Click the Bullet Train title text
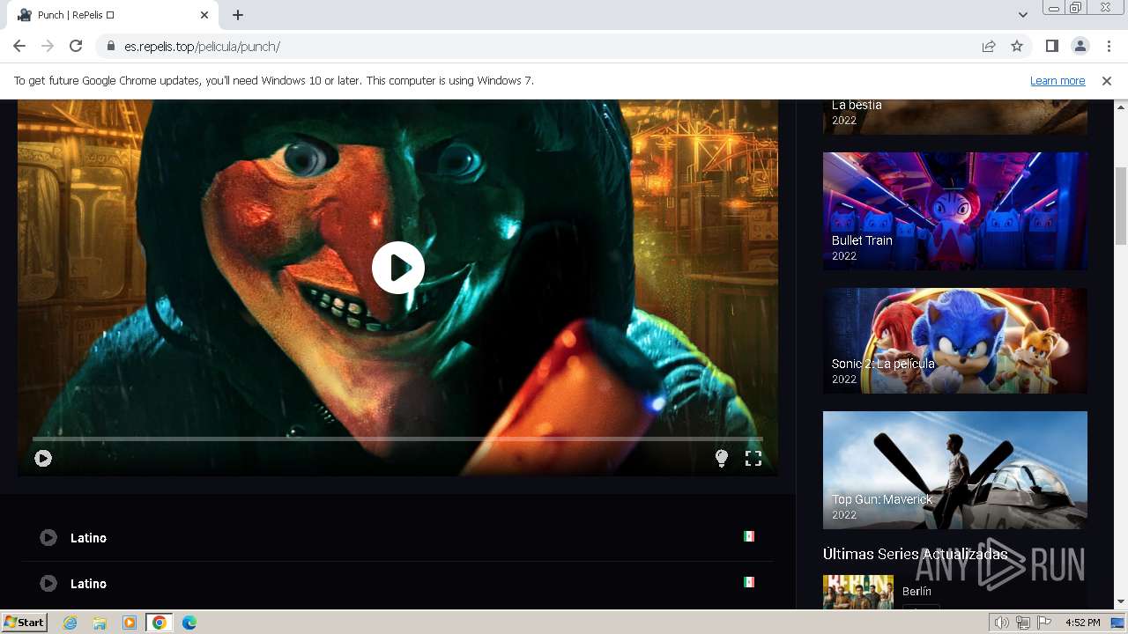Screen dimensions: 1128x634 (862, 240)
